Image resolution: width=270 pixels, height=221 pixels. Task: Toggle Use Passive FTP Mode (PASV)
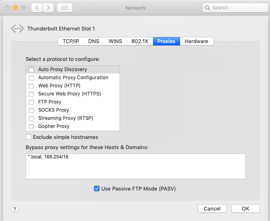(x=97, y=188)
